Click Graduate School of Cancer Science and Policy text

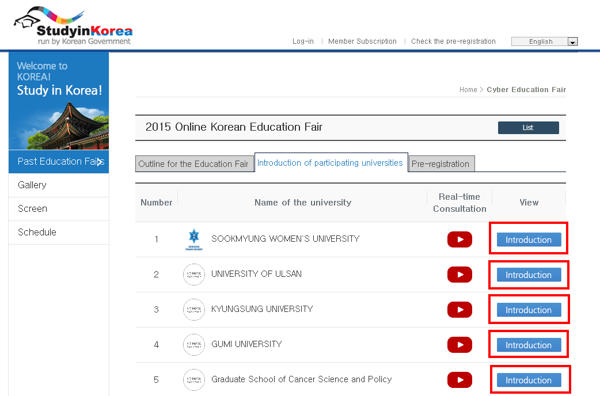pos(302,379)
